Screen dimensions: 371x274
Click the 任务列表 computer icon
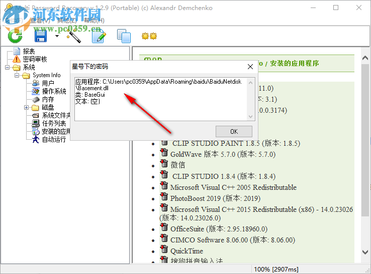point(36,123)
